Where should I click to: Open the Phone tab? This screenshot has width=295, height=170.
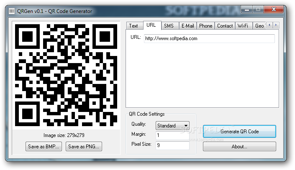pos(205,26)
